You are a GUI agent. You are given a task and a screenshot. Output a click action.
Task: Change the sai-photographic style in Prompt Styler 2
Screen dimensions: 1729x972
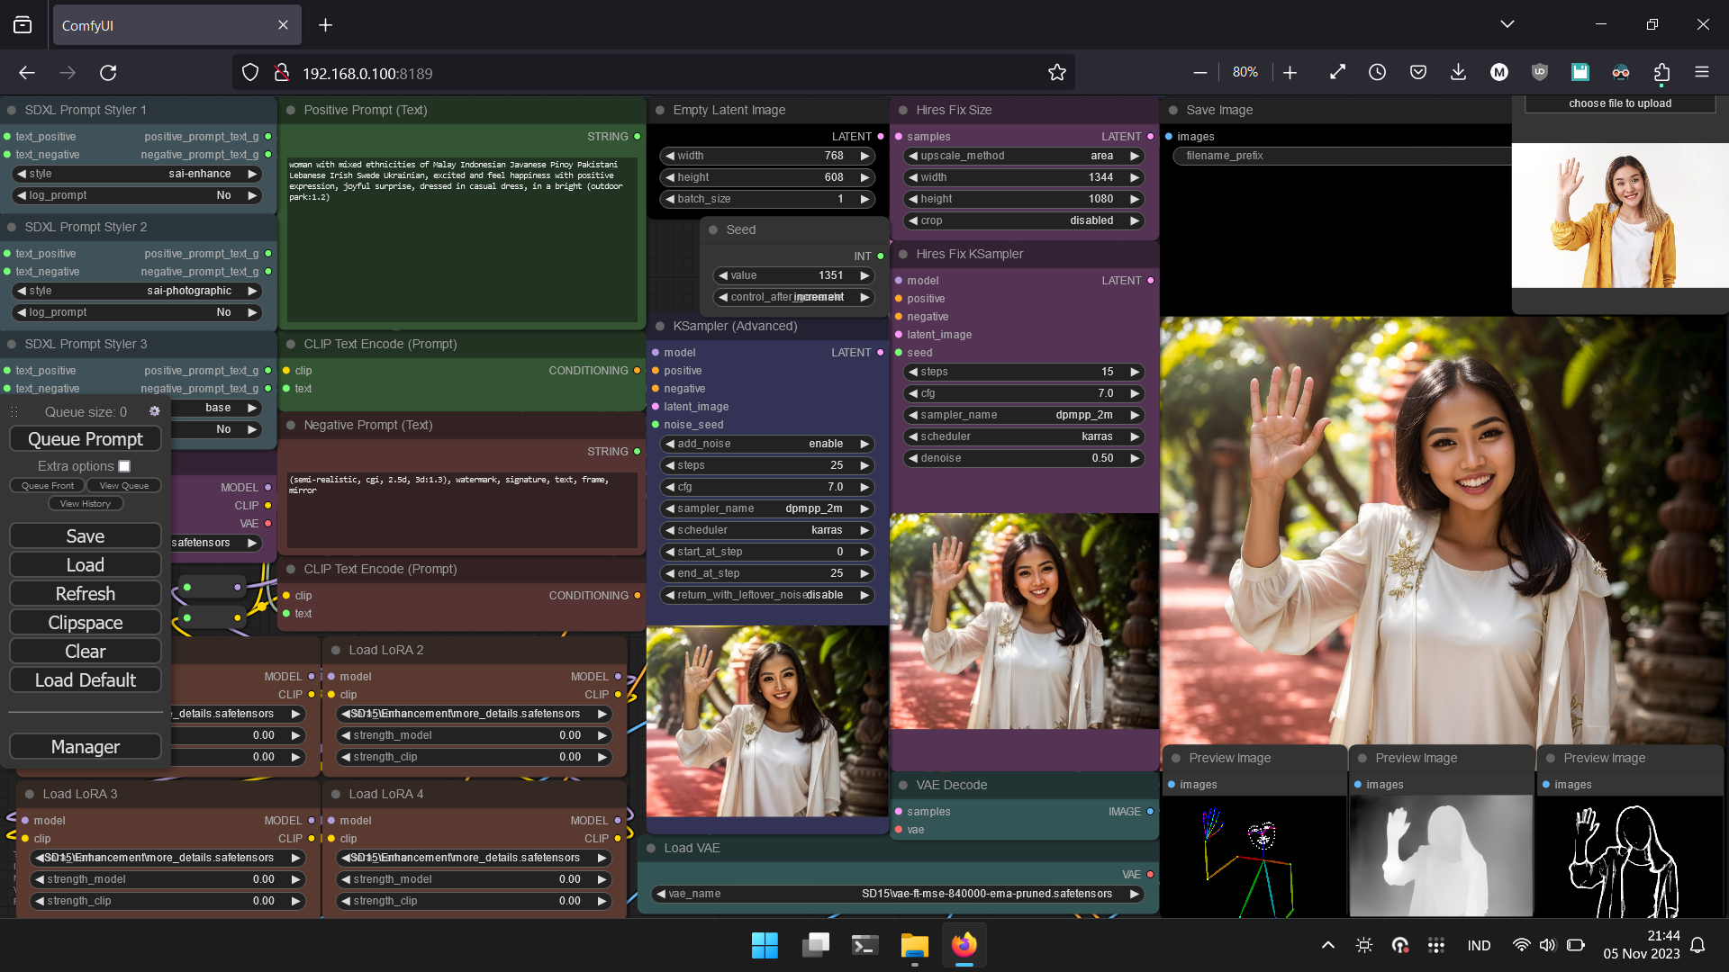pos(137,291)
